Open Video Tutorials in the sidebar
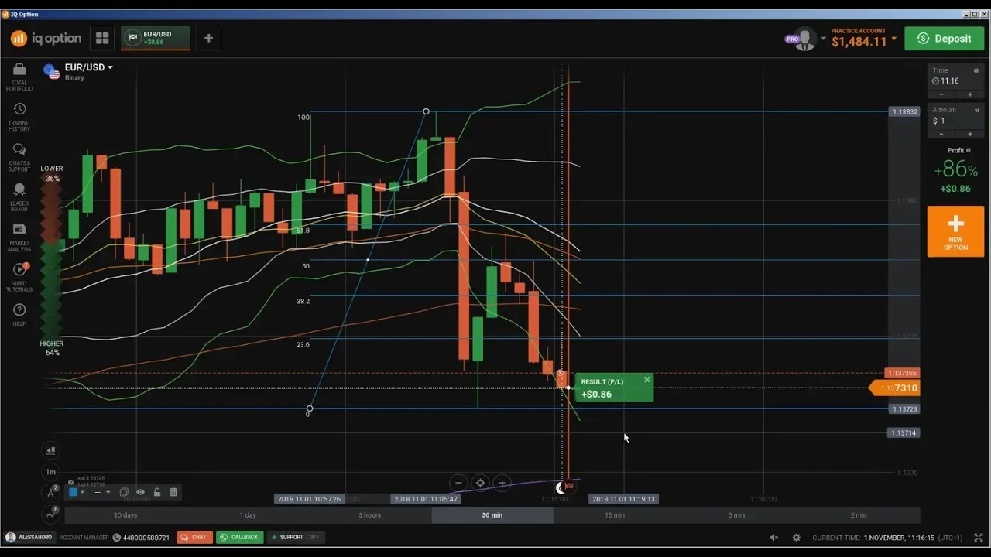 (19, 277)
